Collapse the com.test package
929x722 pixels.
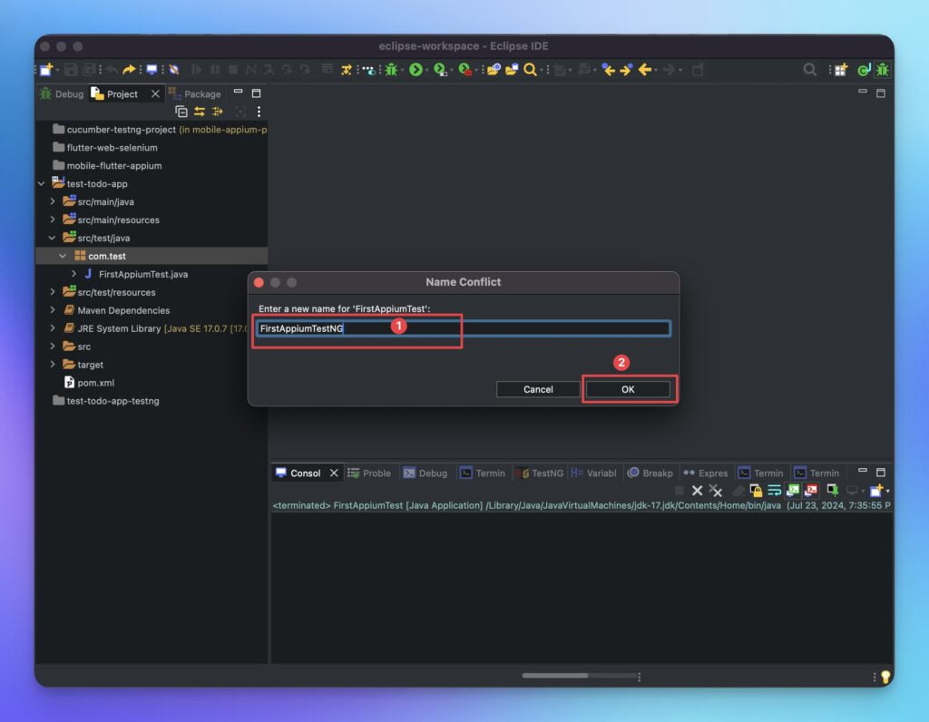[63, 256]
